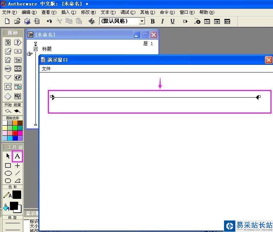The width and height of the screenshot is (273, 232).
Task: Pick the DVD icon
Action: 18,86
